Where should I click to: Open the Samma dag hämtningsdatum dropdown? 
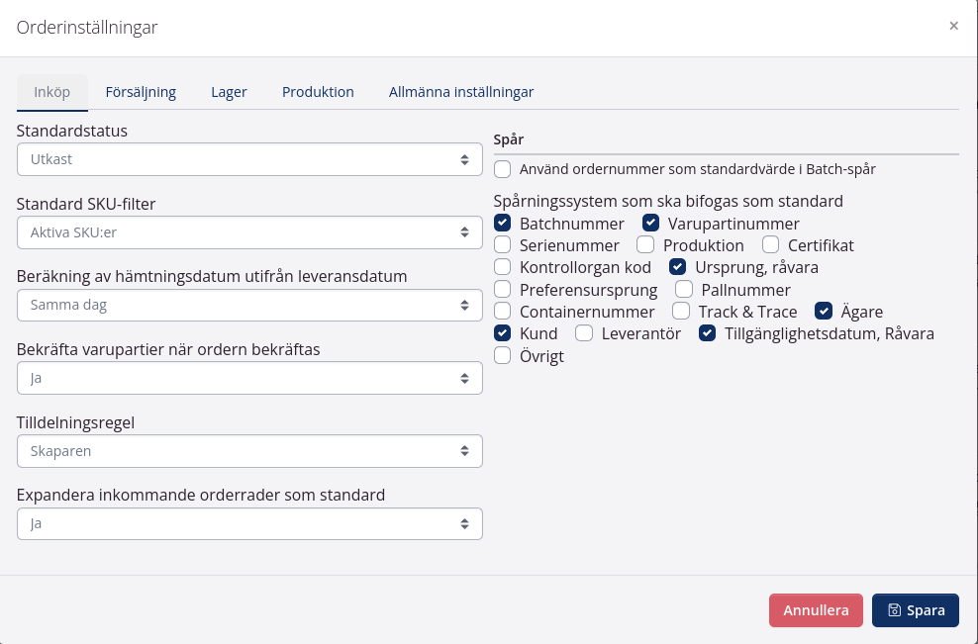point(249,305)
